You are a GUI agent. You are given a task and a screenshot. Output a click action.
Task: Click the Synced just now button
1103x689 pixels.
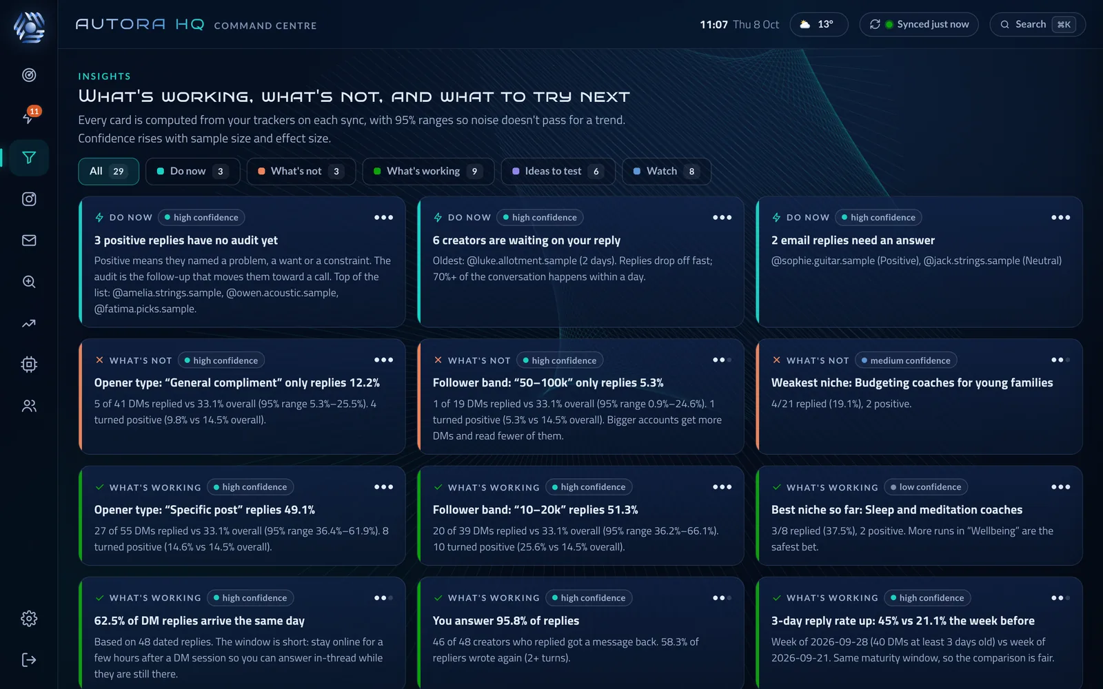point(919,25)
